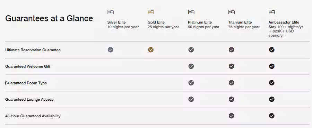Click Ambassador Elite's Guaranteed Lounge Access checkmark
Image resolution: width=312 pixels, height=128 pixels.
[271, 99]
